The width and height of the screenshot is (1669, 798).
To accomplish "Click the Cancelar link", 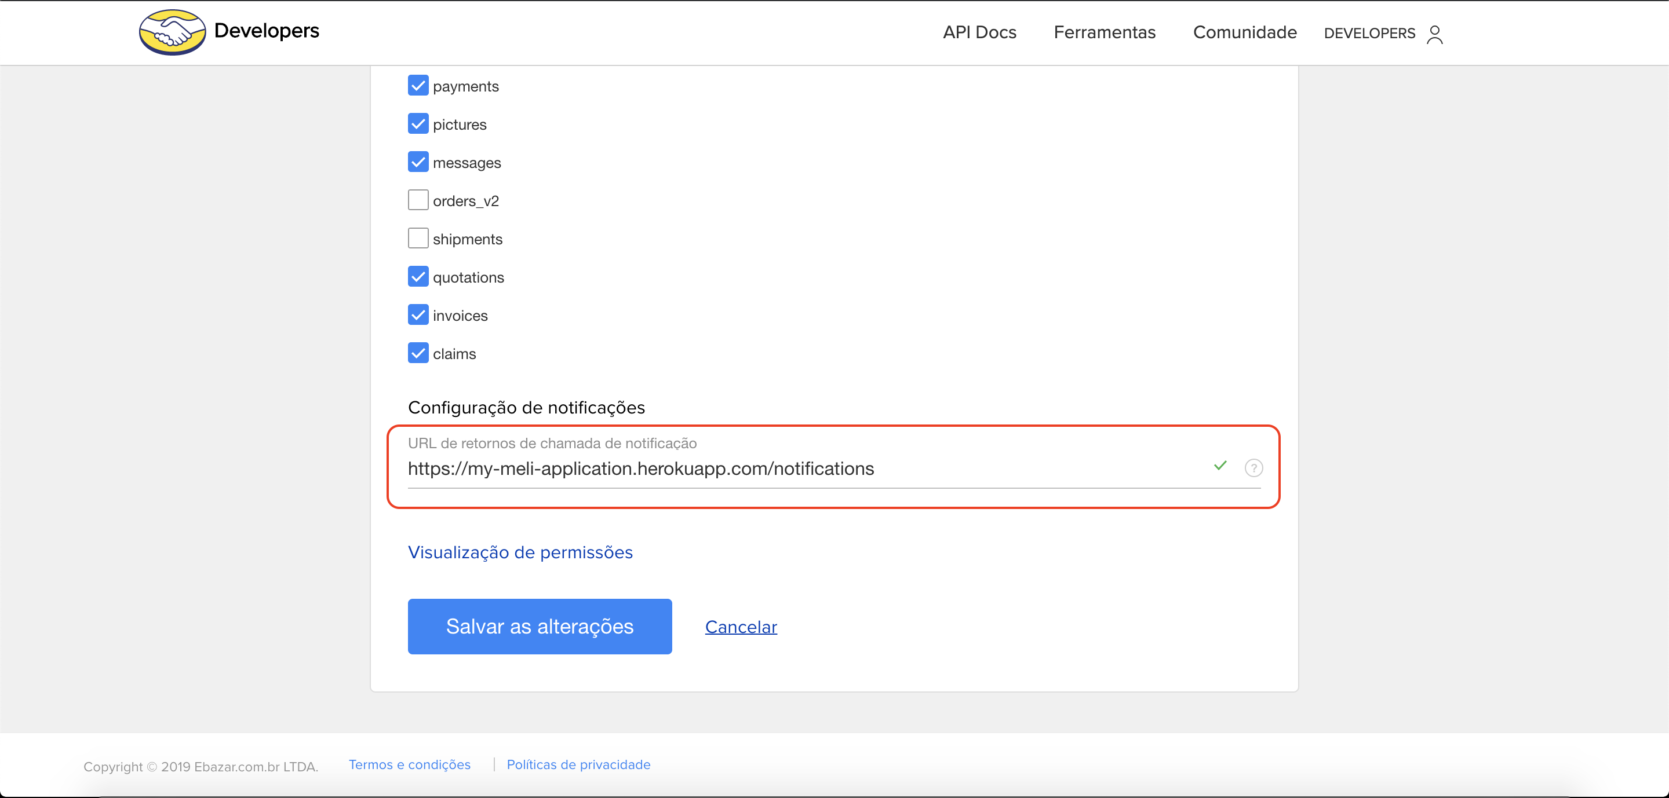I will pyautogui.click(x=741, y=627).
